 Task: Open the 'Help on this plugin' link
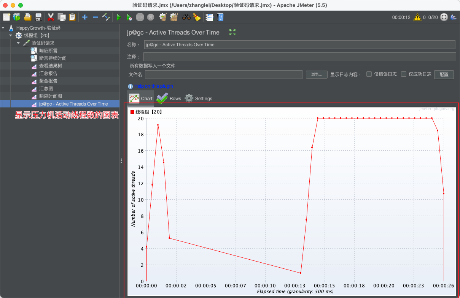click(x=153, y=86)
